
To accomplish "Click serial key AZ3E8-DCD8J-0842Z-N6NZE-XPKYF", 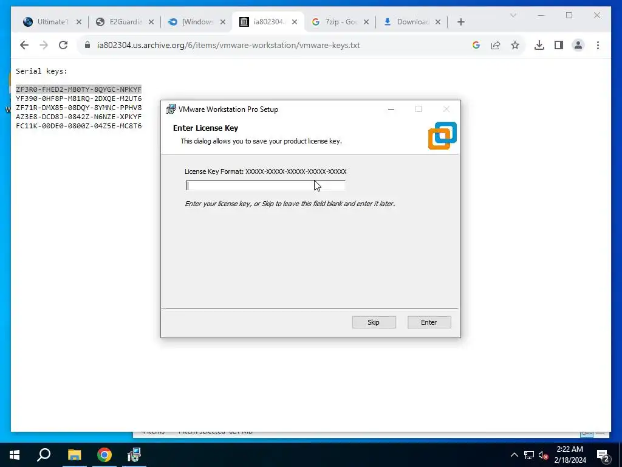I will [x=78, y=117].
